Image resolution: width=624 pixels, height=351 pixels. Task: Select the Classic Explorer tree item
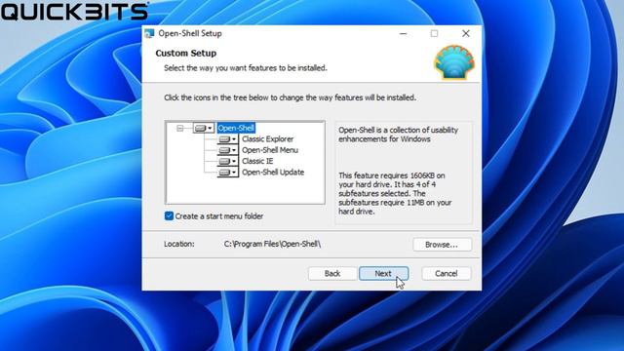tap(267, 138)
